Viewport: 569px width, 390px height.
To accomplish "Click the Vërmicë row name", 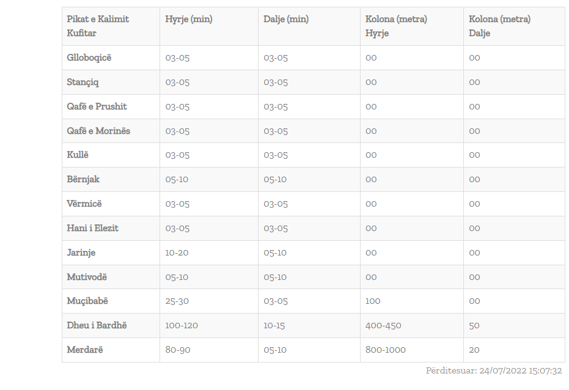I will [x=85, y=204].
